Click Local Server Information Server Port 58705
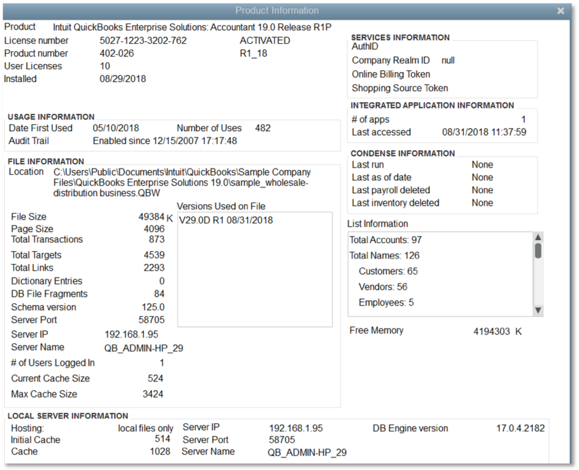Viewport: 579px width, 470px height. (282, 440)
